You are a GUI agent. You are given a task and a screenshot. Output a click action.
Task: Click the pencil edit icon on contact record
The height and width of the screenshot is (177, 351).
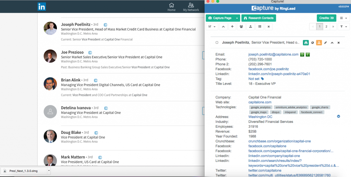(326, 42)
